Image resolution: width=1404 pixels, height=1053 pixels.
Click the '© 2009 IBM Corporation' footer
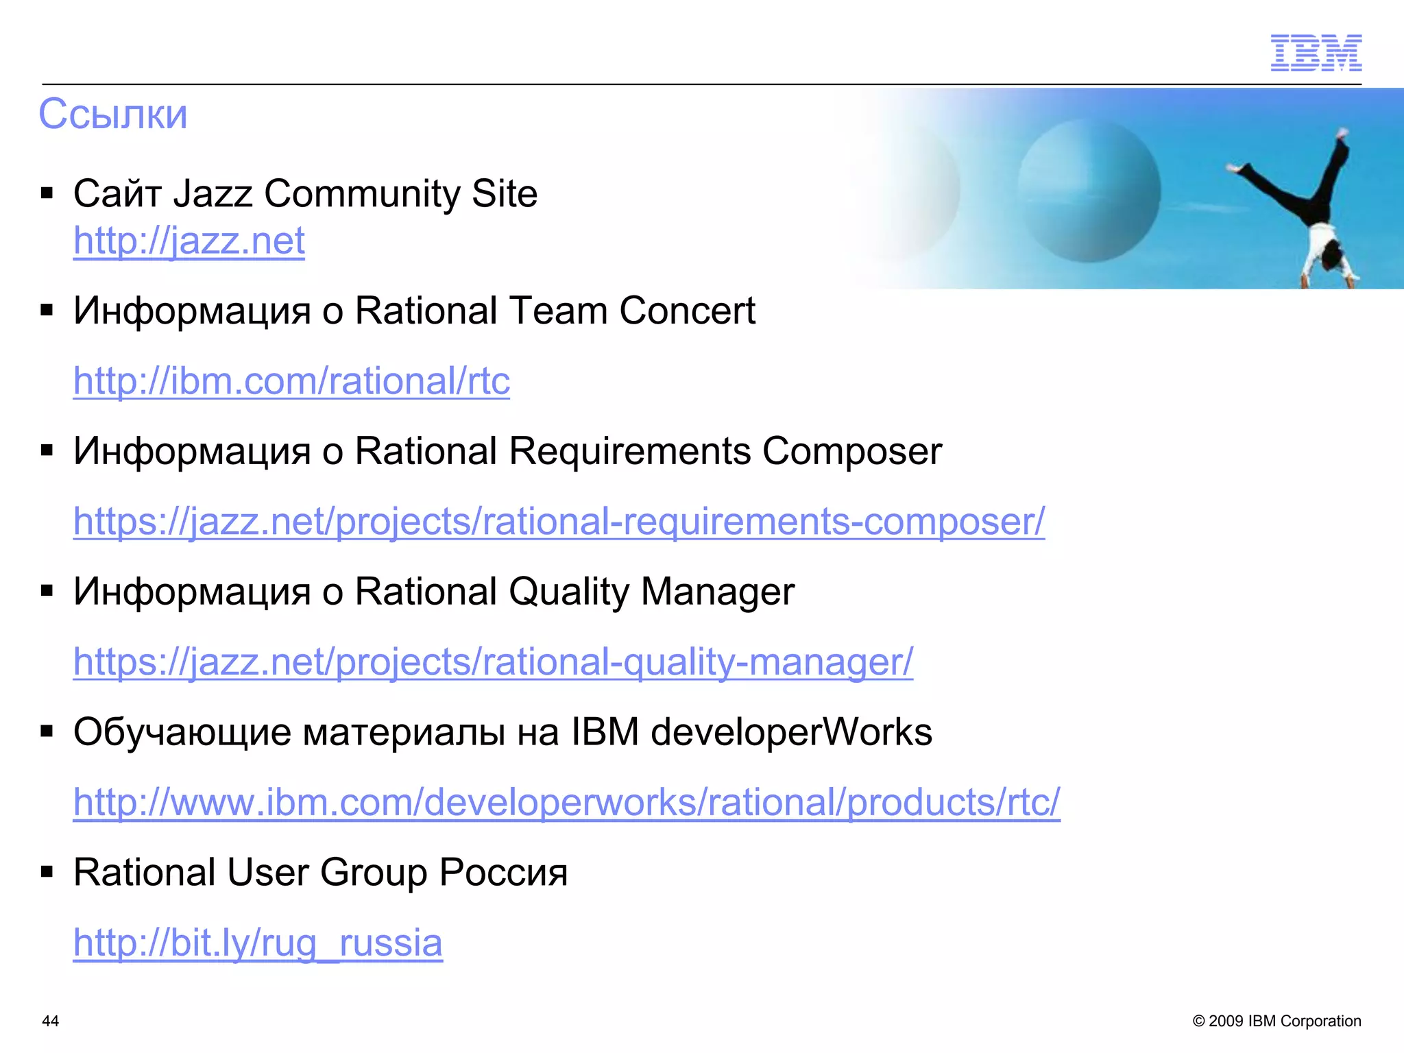click(x=1276, y=1021)
